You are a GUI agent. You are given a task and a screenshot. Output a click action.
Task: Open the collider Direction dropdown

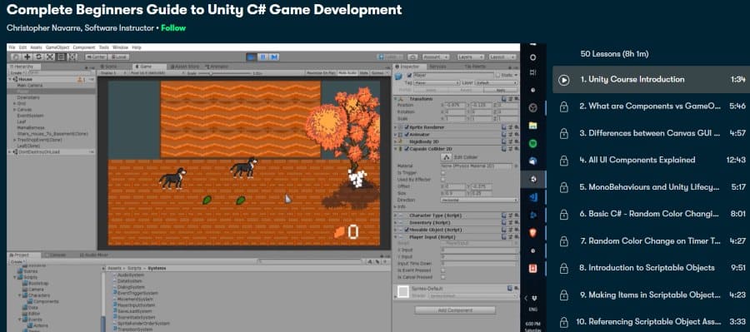tap(479, 201)
